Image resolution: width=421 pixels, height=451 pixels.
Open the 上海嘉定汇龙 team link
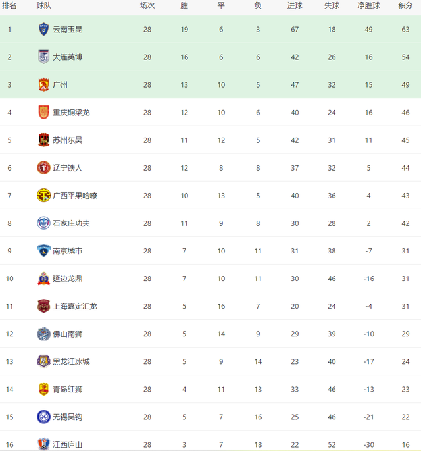pyautogui.click(x=75, y=306)
